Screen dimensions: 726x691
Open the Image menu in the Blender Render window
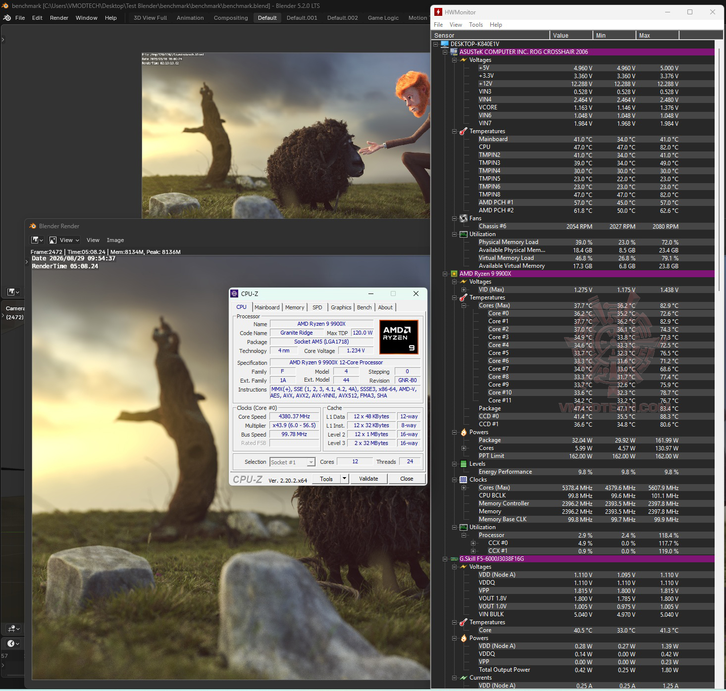tap(115, 240)
